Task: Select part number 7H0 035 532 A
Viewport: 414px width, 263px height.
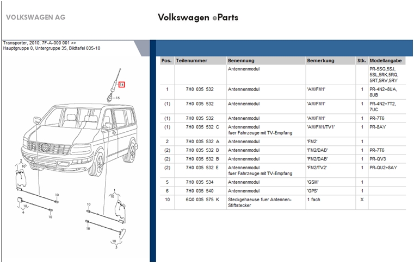Action: pyautogui.click(x=202, y=142)
